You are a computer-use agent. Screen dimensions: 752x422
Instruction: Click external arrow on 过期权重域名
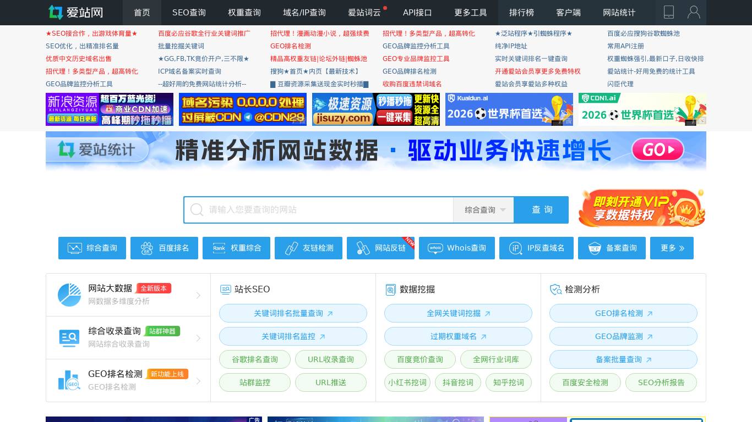tap(483, 337)
